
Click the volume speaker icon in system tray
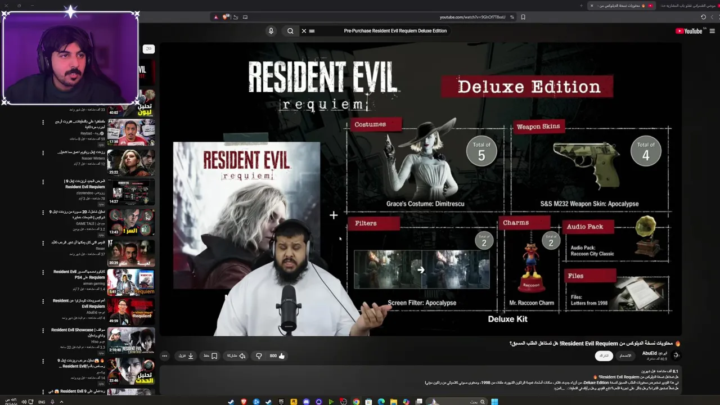(x=24, y=402)
